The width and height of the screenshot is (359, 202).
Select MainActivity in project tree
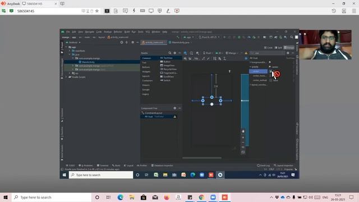[x=88, y=62]
